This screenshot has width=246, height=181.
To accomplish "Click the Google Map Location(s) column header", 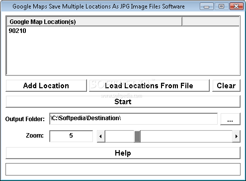I will pyautogui.click(x=94, y=22).
